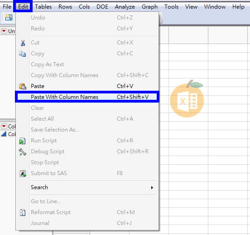Click the new data table toolbar icon
This screenshot has width=250, height=235.
tap(9, 17)
